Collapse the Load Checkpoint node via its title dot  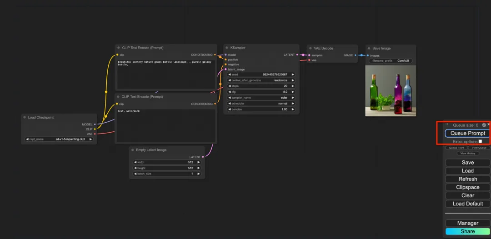[25, 117]
